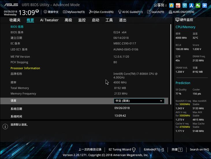Click Cooler value 156 pts

coord(197,94)
